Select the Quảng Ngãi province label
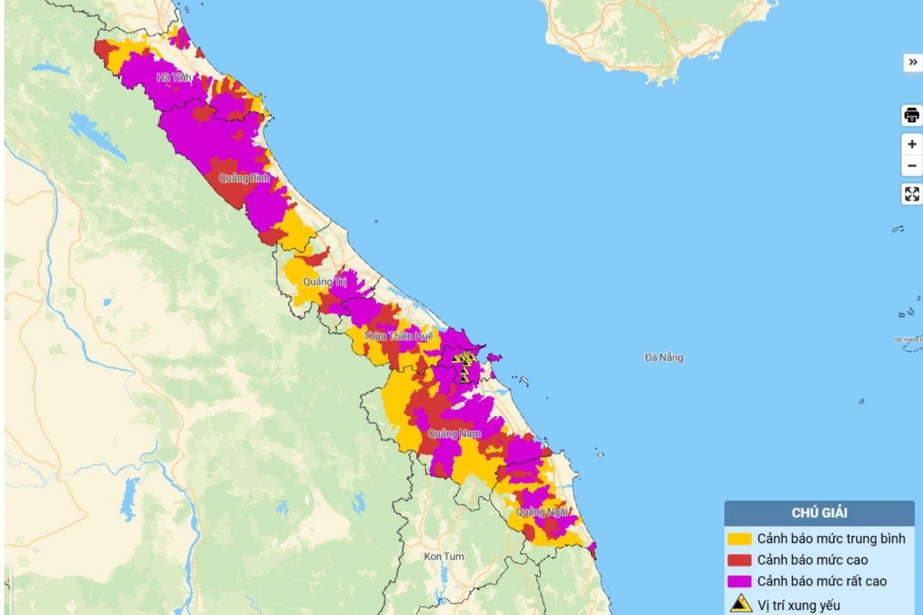 coord(542,512)
